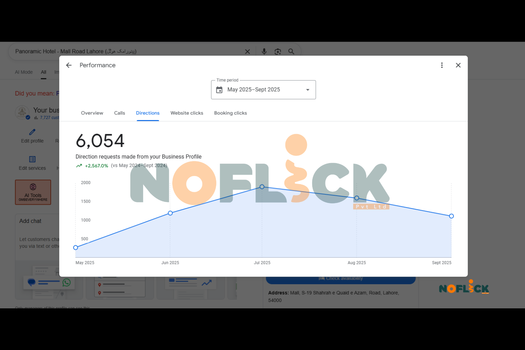Click the 6,054 direction requests total
Screen dimensions: 525x350
point(100,141)
